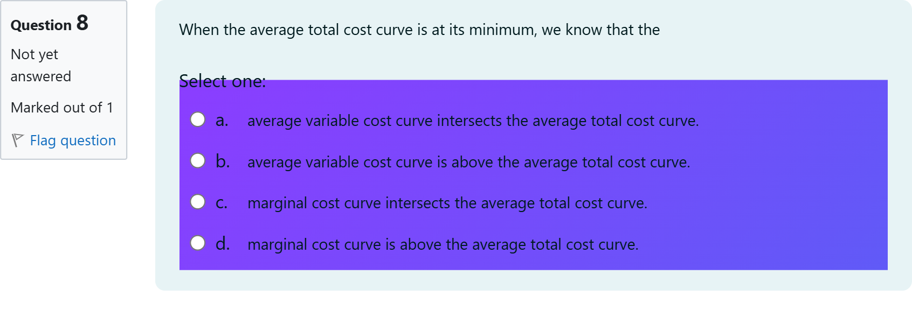Viewport: 912px width, 331px height.
Task: Click the flag icon beside Flag question
Action: [18, 139]
